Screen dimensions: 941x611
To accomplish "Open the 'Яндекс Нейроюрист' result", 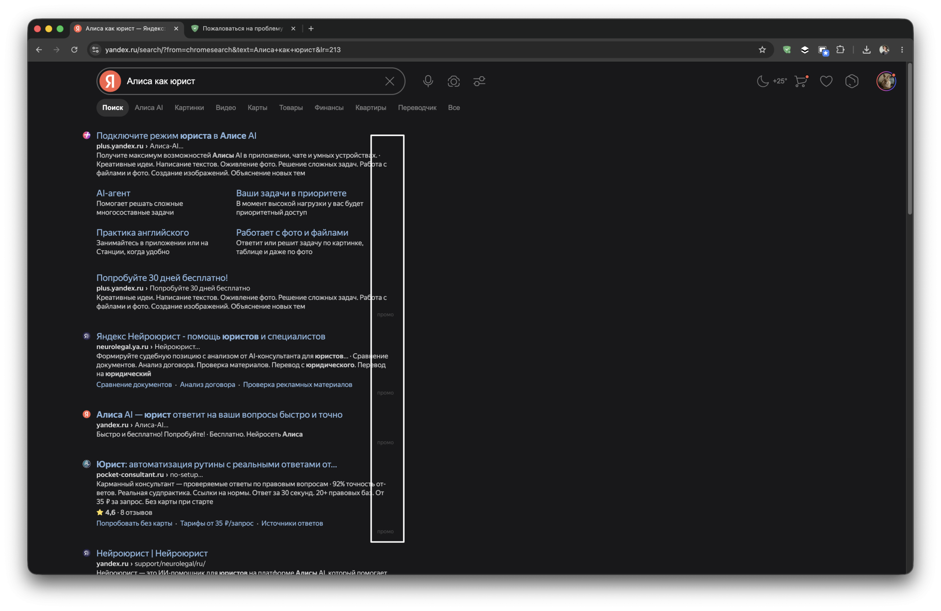I will tap(211, 336).
